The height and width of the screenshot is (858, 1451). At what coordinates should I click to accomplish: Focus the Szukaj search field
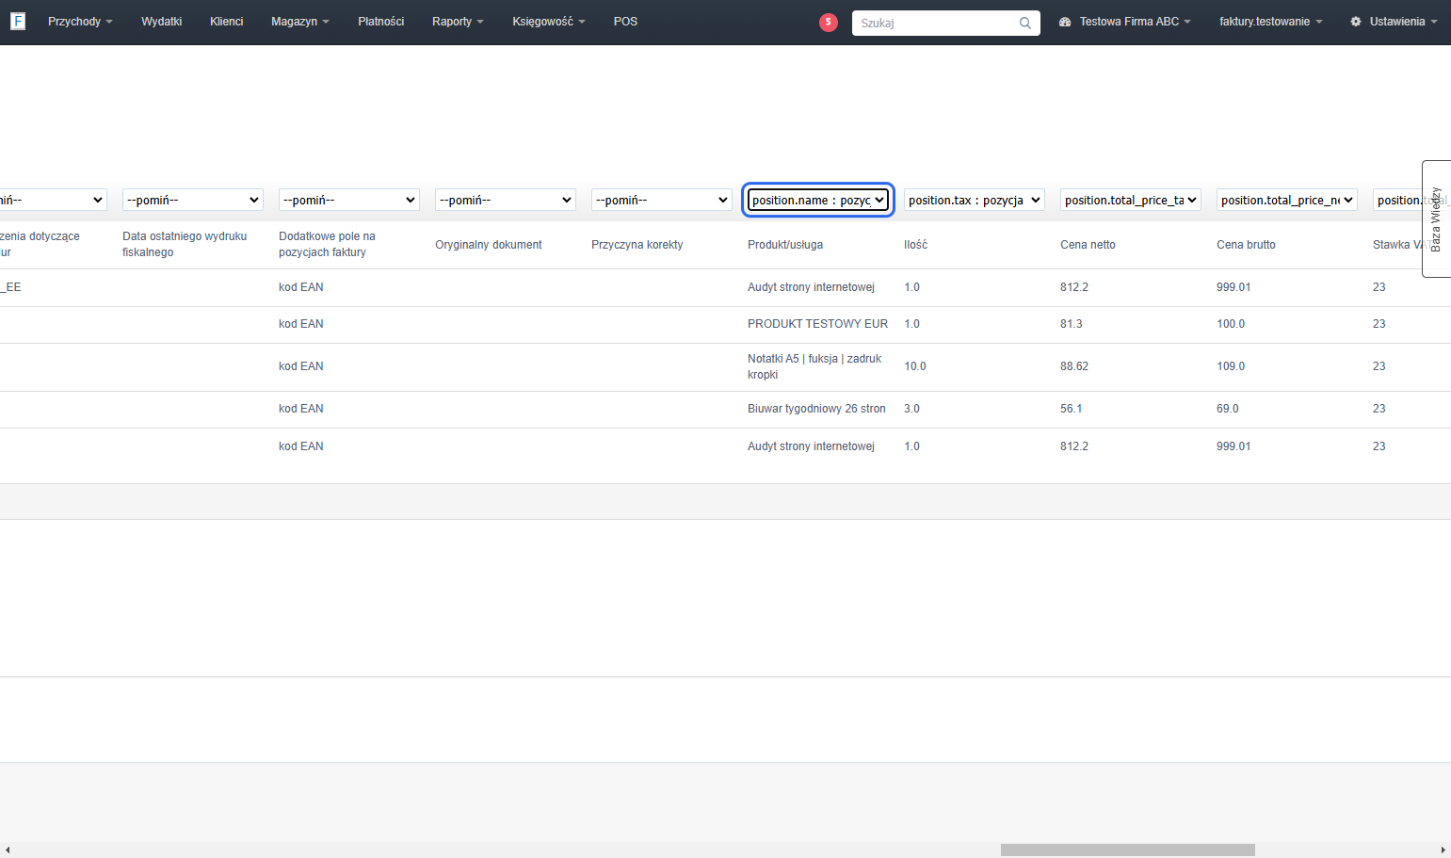click(x=945, y=23)
